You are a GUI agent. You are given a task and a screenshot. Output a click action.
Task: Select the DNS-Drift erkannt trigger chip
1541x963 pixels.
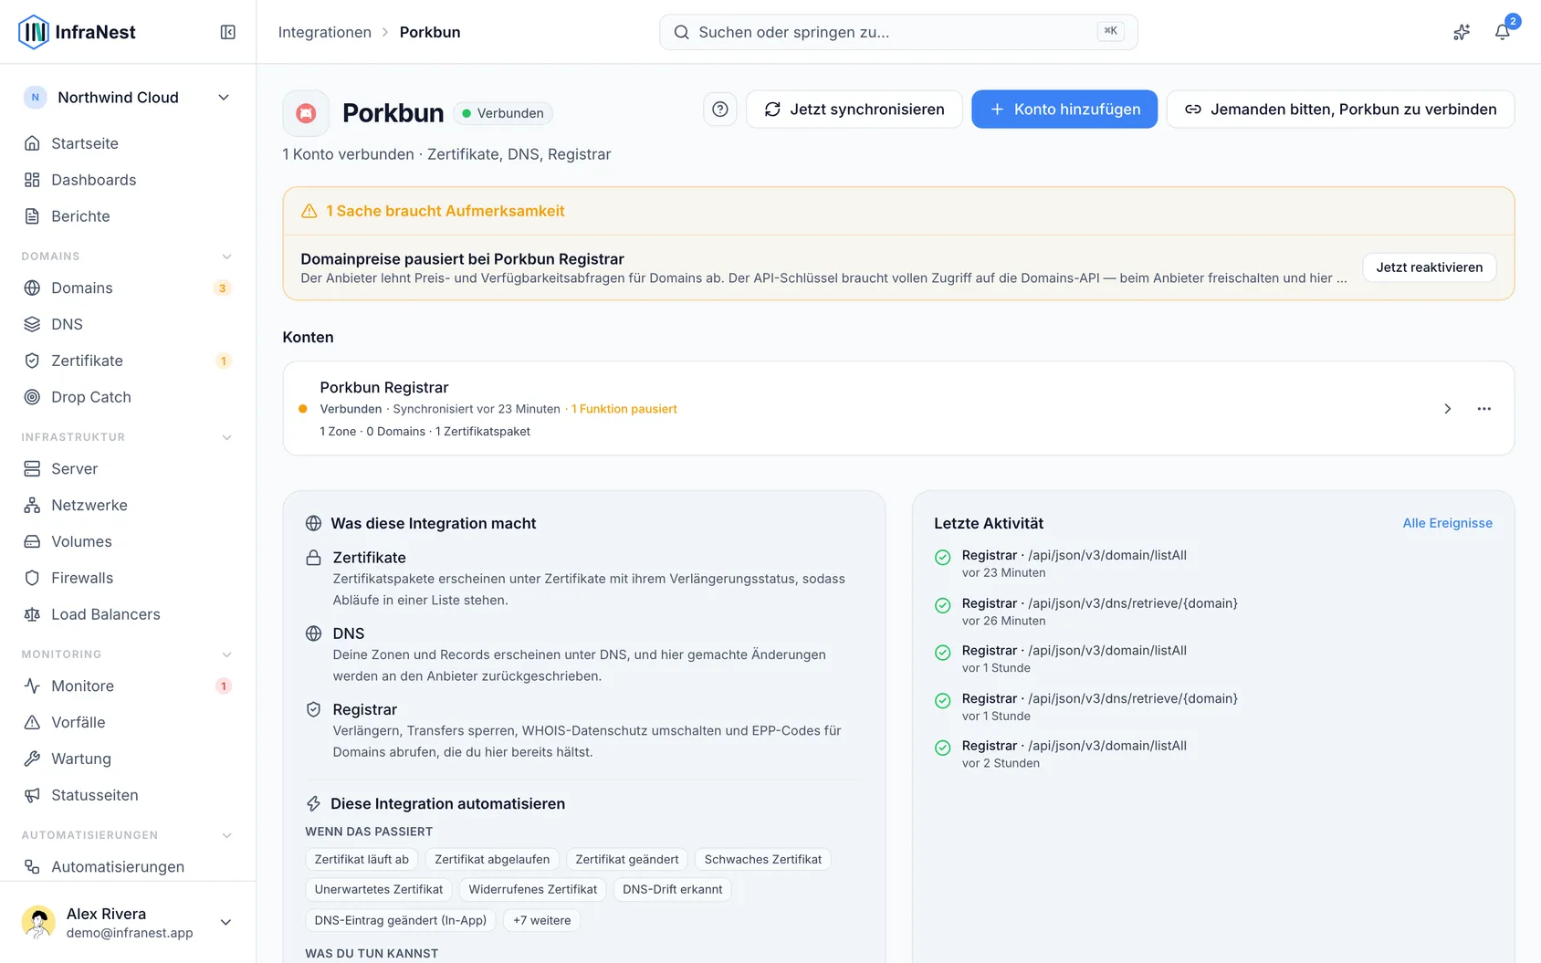673,889
